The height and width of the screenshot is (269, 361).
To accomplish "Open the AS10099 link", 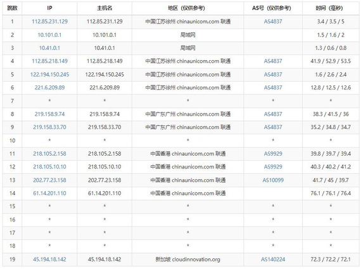I will pos(273,180).
